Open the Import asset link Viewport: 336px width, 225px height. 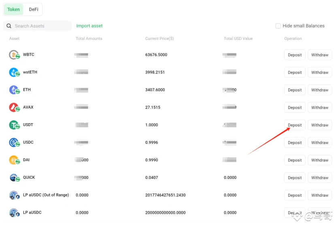[x=89, y=26]
